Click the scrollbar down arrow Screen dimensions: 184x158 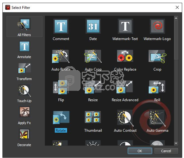tap(176, 143)
